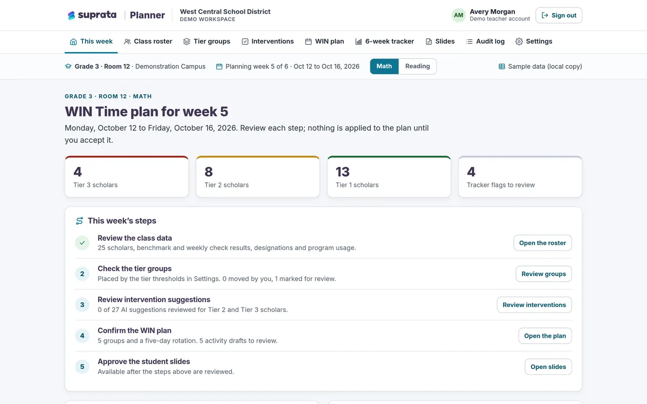647x404 pixels.
Task: Click the Open the roster button
Action: click(542, 243)
